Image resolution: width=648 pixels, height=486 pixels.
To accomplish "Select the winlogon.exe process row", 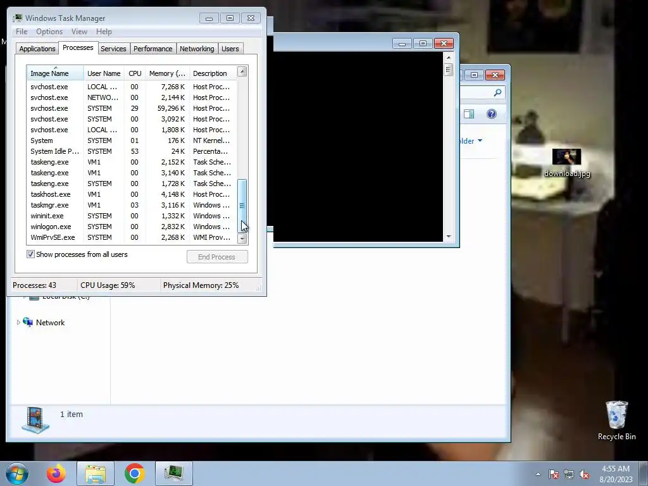I will pos(132,227).
